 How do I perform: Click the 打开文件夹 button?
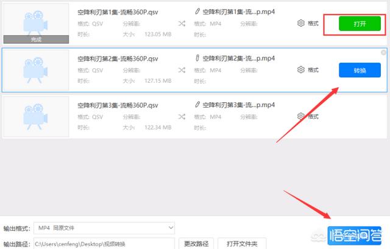pos(242,244)
